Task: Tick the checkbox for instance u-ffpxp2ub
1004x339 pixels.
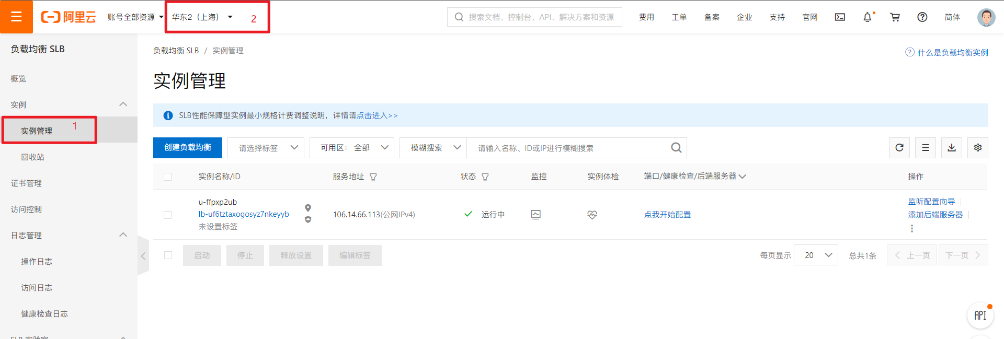Action: [167, 215]
